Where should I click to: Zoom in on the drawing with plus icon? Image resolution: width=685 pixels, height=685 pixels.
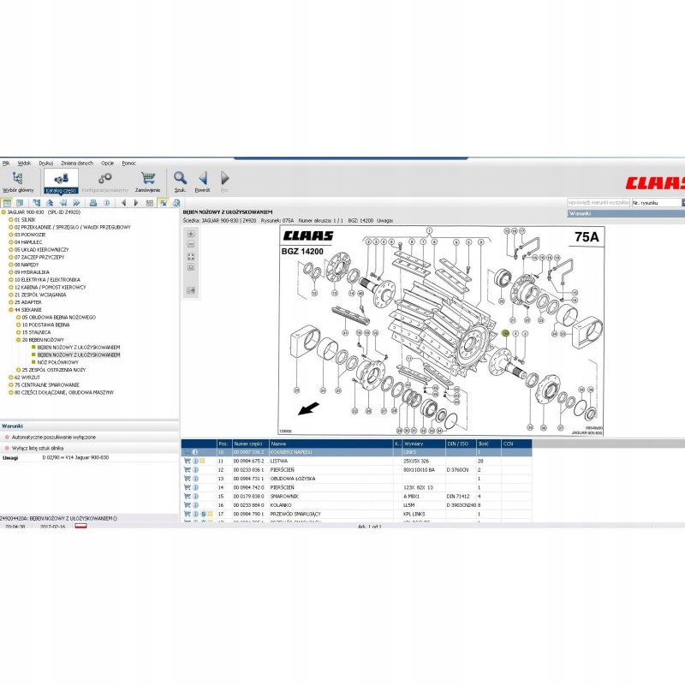[x=191, y=234]
